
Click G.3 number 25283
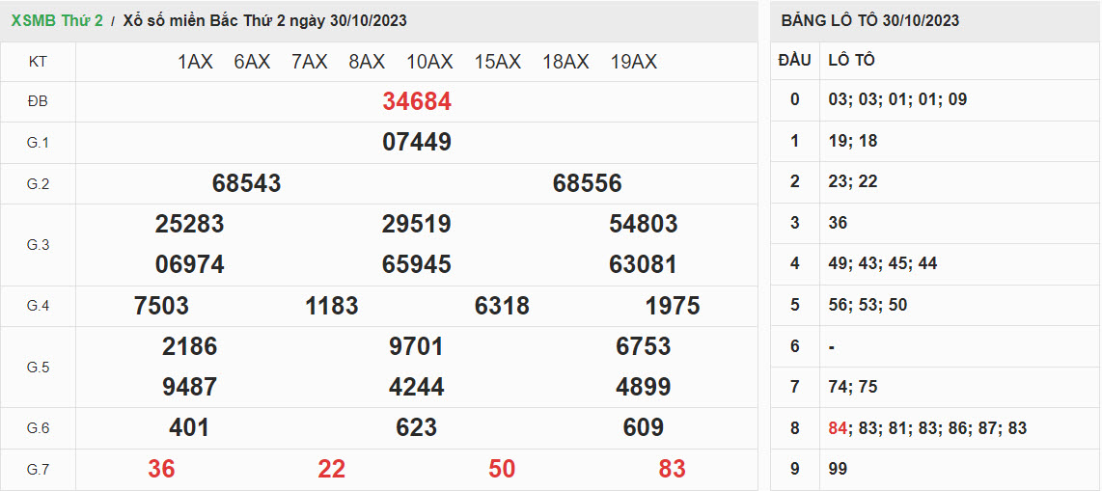189,224
